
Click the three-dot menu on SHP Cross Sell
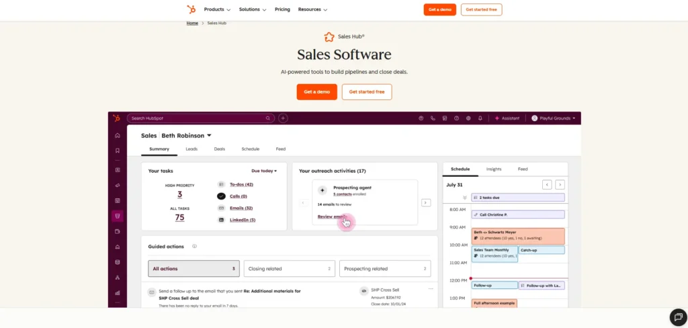(431, 288)
